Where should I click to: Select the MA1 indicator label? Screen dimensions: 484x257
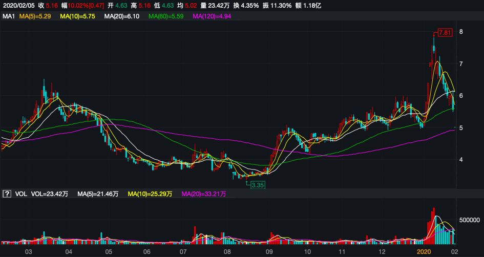(x=8, y=16)
